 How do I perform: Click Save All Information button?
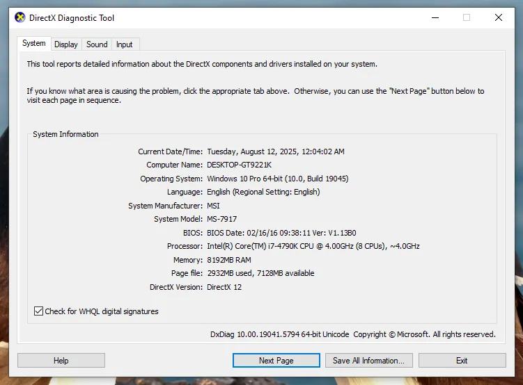pyautogui.click(x=368, y=361)
